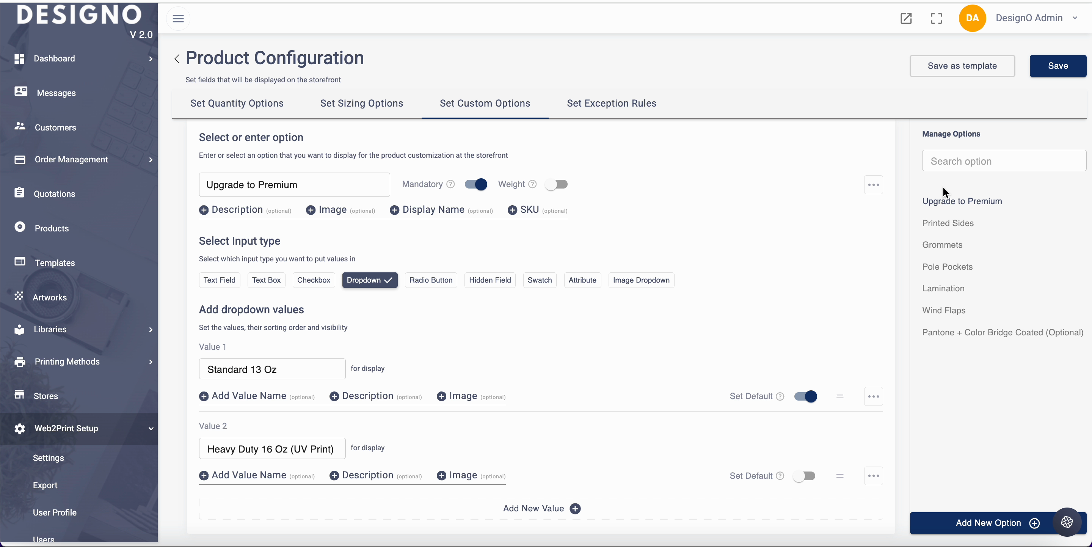Screen dimensions: 1092x547
Task: Click the Search option input field
Action: pos(1003,161)
